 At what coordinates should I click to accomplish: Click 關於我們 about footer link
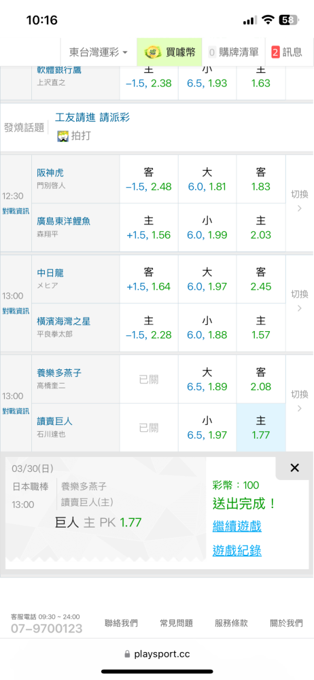point(286,624)
